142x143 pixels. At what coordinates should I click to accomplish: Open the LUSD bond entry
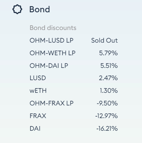[x=74, y=78]
